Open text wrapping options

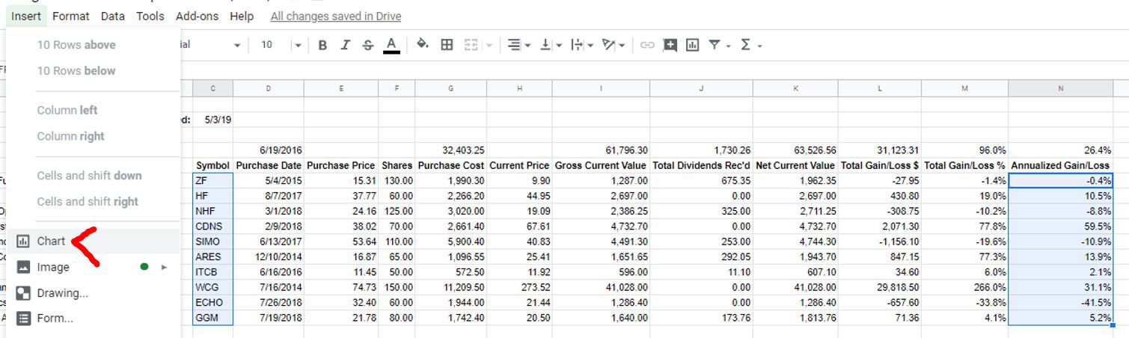pos(581,45)
